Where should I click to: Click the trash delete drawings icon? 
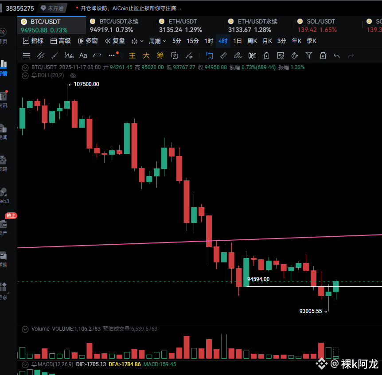pos(323,56)
